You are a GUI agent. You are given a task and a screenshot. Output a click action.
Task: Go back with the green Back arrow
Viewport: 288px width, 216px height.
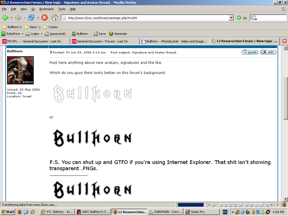(x=5, y=18)
